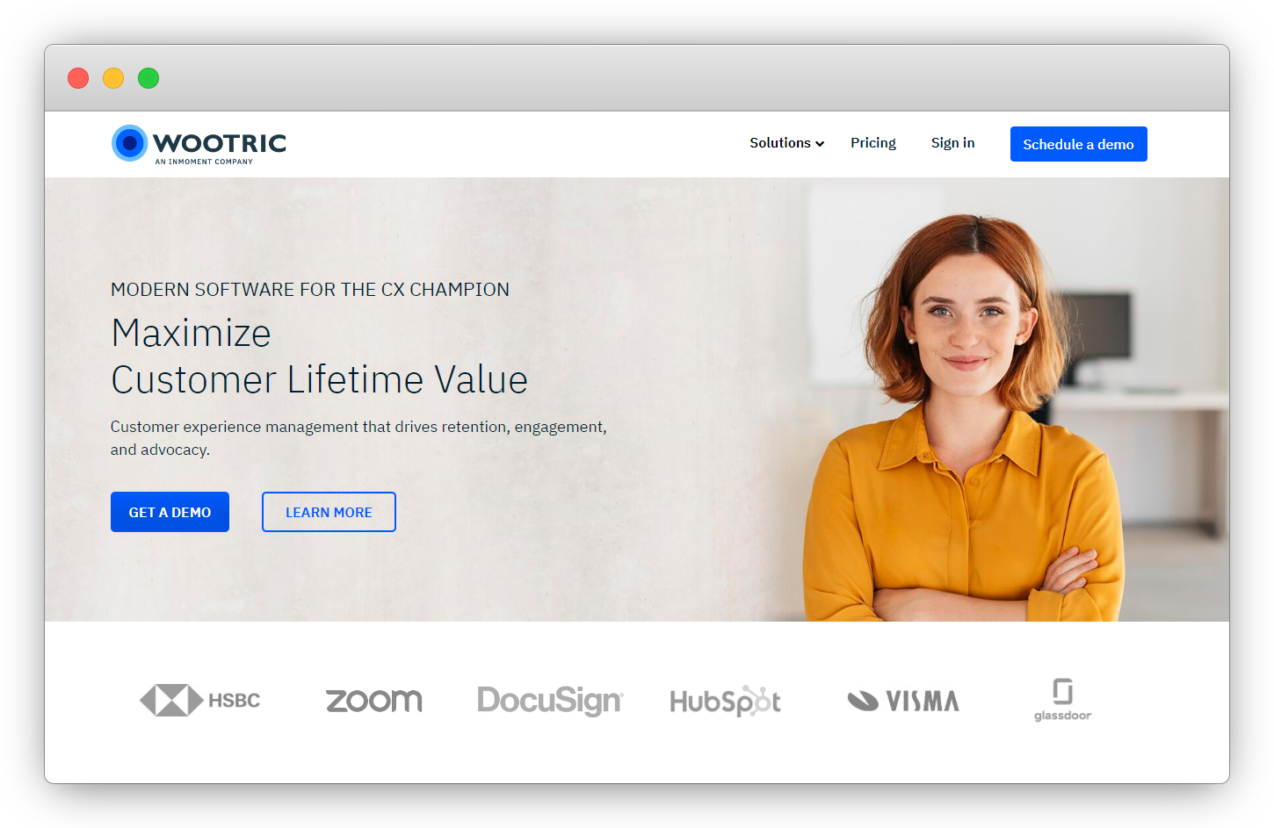Open the LEARN MORE link
Image resolution: width=1274 pixels, height=828 pixels.
tap(329, 511)
